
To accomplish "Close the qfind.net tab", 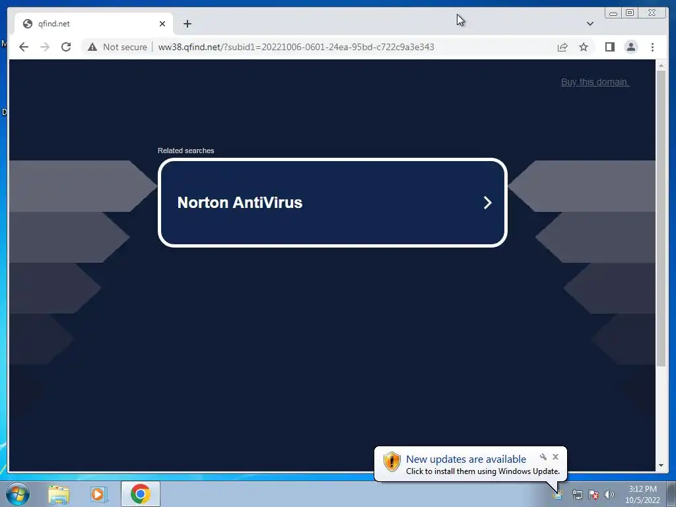I will pos(162,24).
